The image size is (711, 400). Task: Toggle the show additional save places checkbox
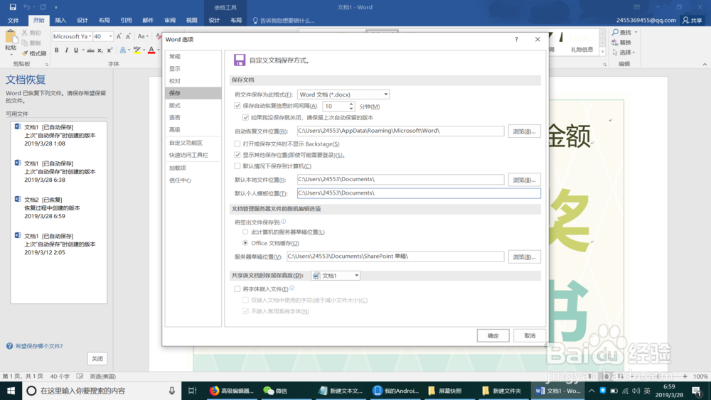(x=237, y=155)
